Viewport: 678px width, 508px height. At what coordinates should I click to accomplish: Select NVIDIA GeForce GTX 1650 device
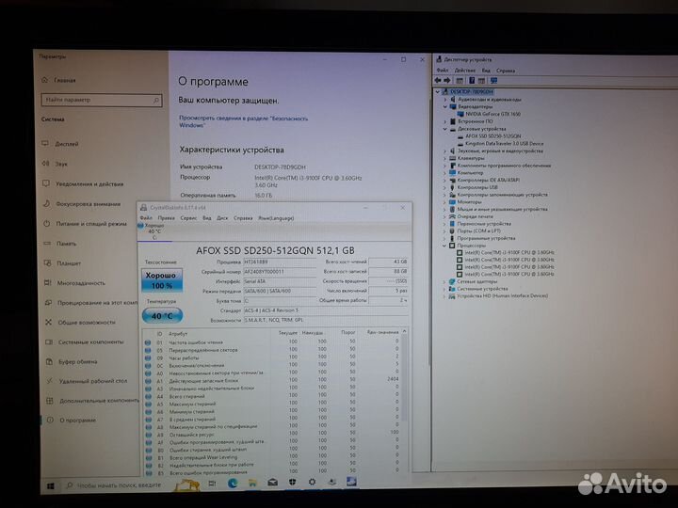click(492, 114)
